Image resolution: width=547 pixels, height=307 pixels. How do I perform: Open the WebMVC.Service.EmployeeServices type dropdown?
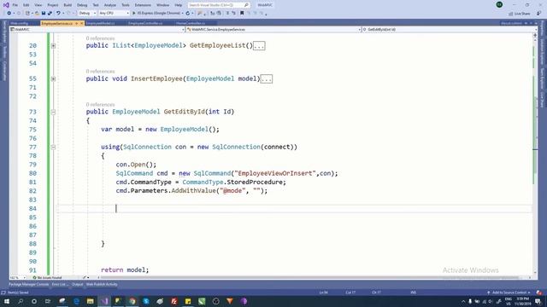(x=273, y=30)
